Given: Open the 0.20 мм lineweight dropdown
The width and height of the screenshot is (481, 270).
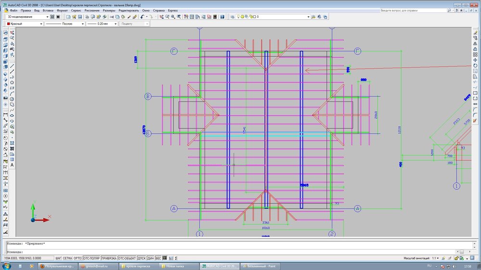Looking at the screenshot, I should coord(102,24).
